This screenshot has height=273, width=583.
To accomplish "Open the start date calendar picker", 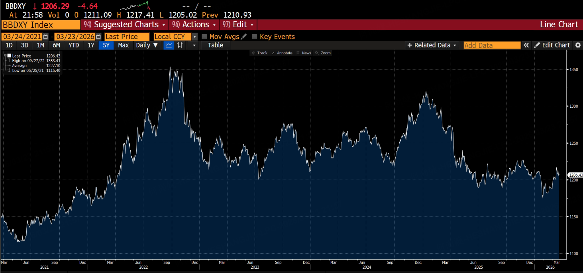I will [45, 37].
